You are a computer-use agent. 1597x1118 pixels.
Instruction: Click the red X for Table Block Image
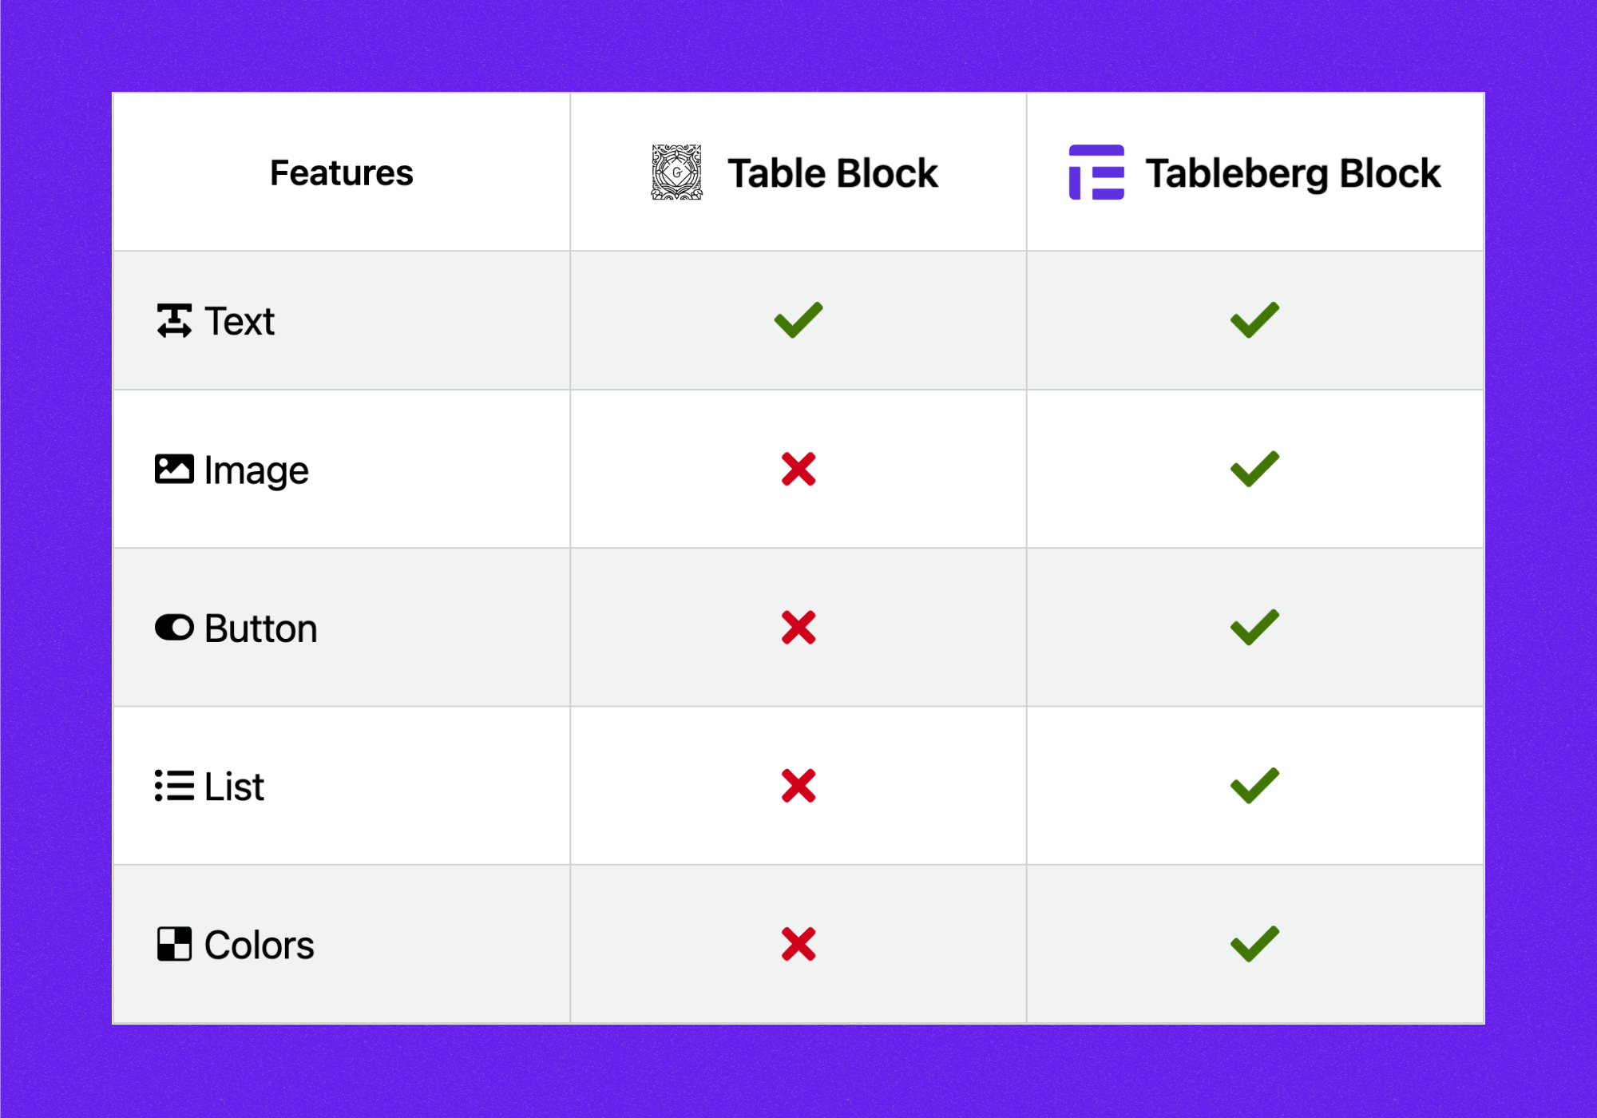coord(798,470)
